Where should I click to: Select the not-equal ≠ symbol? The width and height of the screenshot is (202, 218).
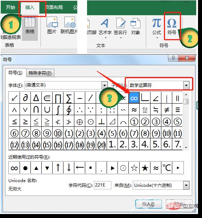(x=166, y=110)
